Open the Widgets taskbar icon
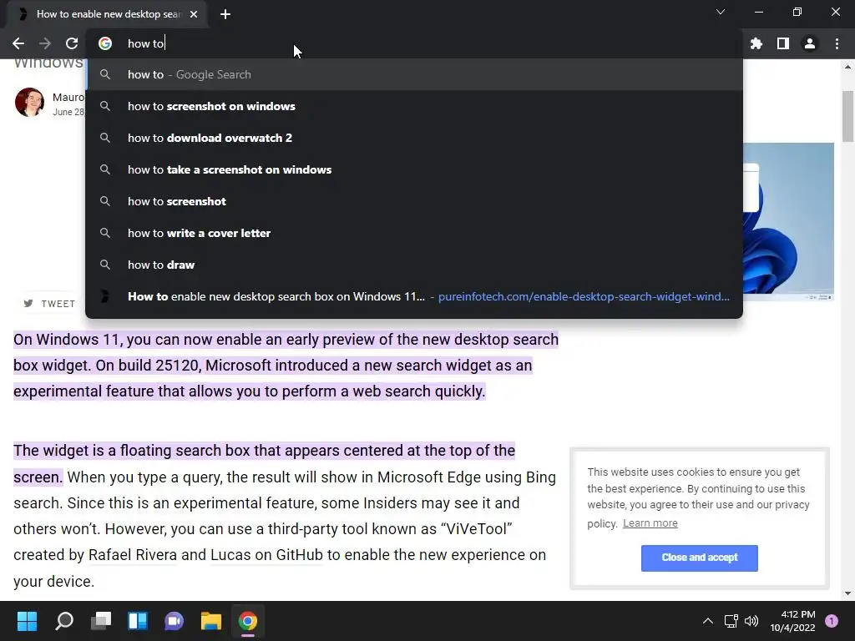This screenshot has width=855, height=641. tap(138, 621)
